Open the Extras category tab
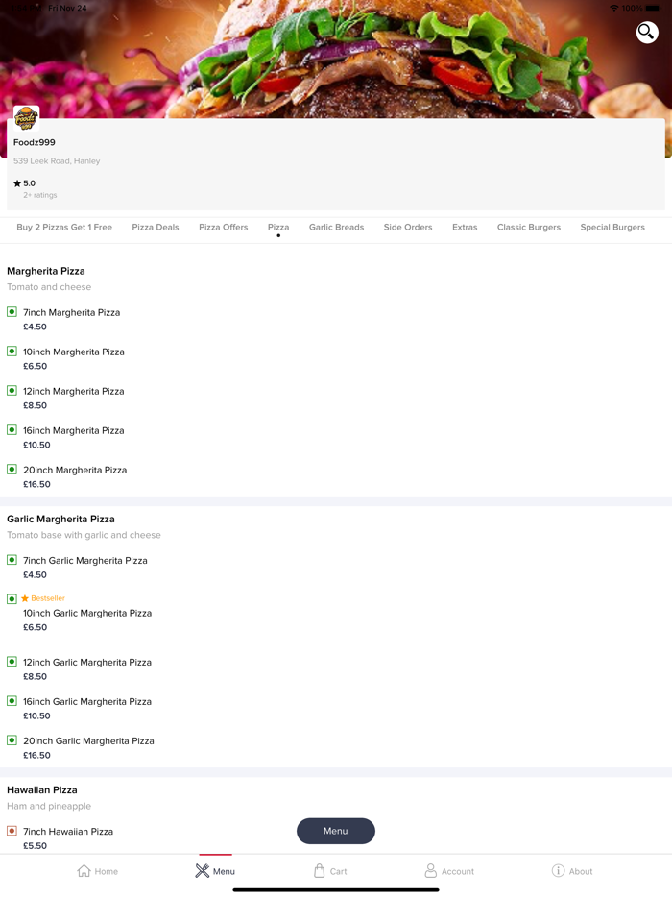The image size is (672, 897). click(465, 227)
